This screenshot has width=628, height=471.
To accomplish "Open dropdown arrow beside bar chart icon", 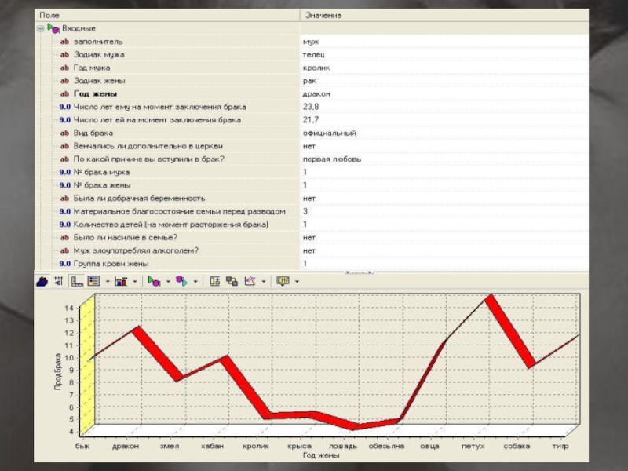I will coord(134,280).
